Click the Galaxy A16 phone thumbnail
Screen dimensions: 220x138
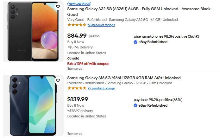(33, 105)
